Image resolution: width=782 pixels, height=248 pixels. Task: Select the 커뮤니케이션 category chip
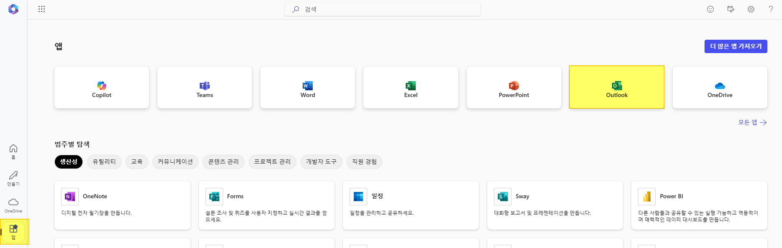[x=175, y=162]
